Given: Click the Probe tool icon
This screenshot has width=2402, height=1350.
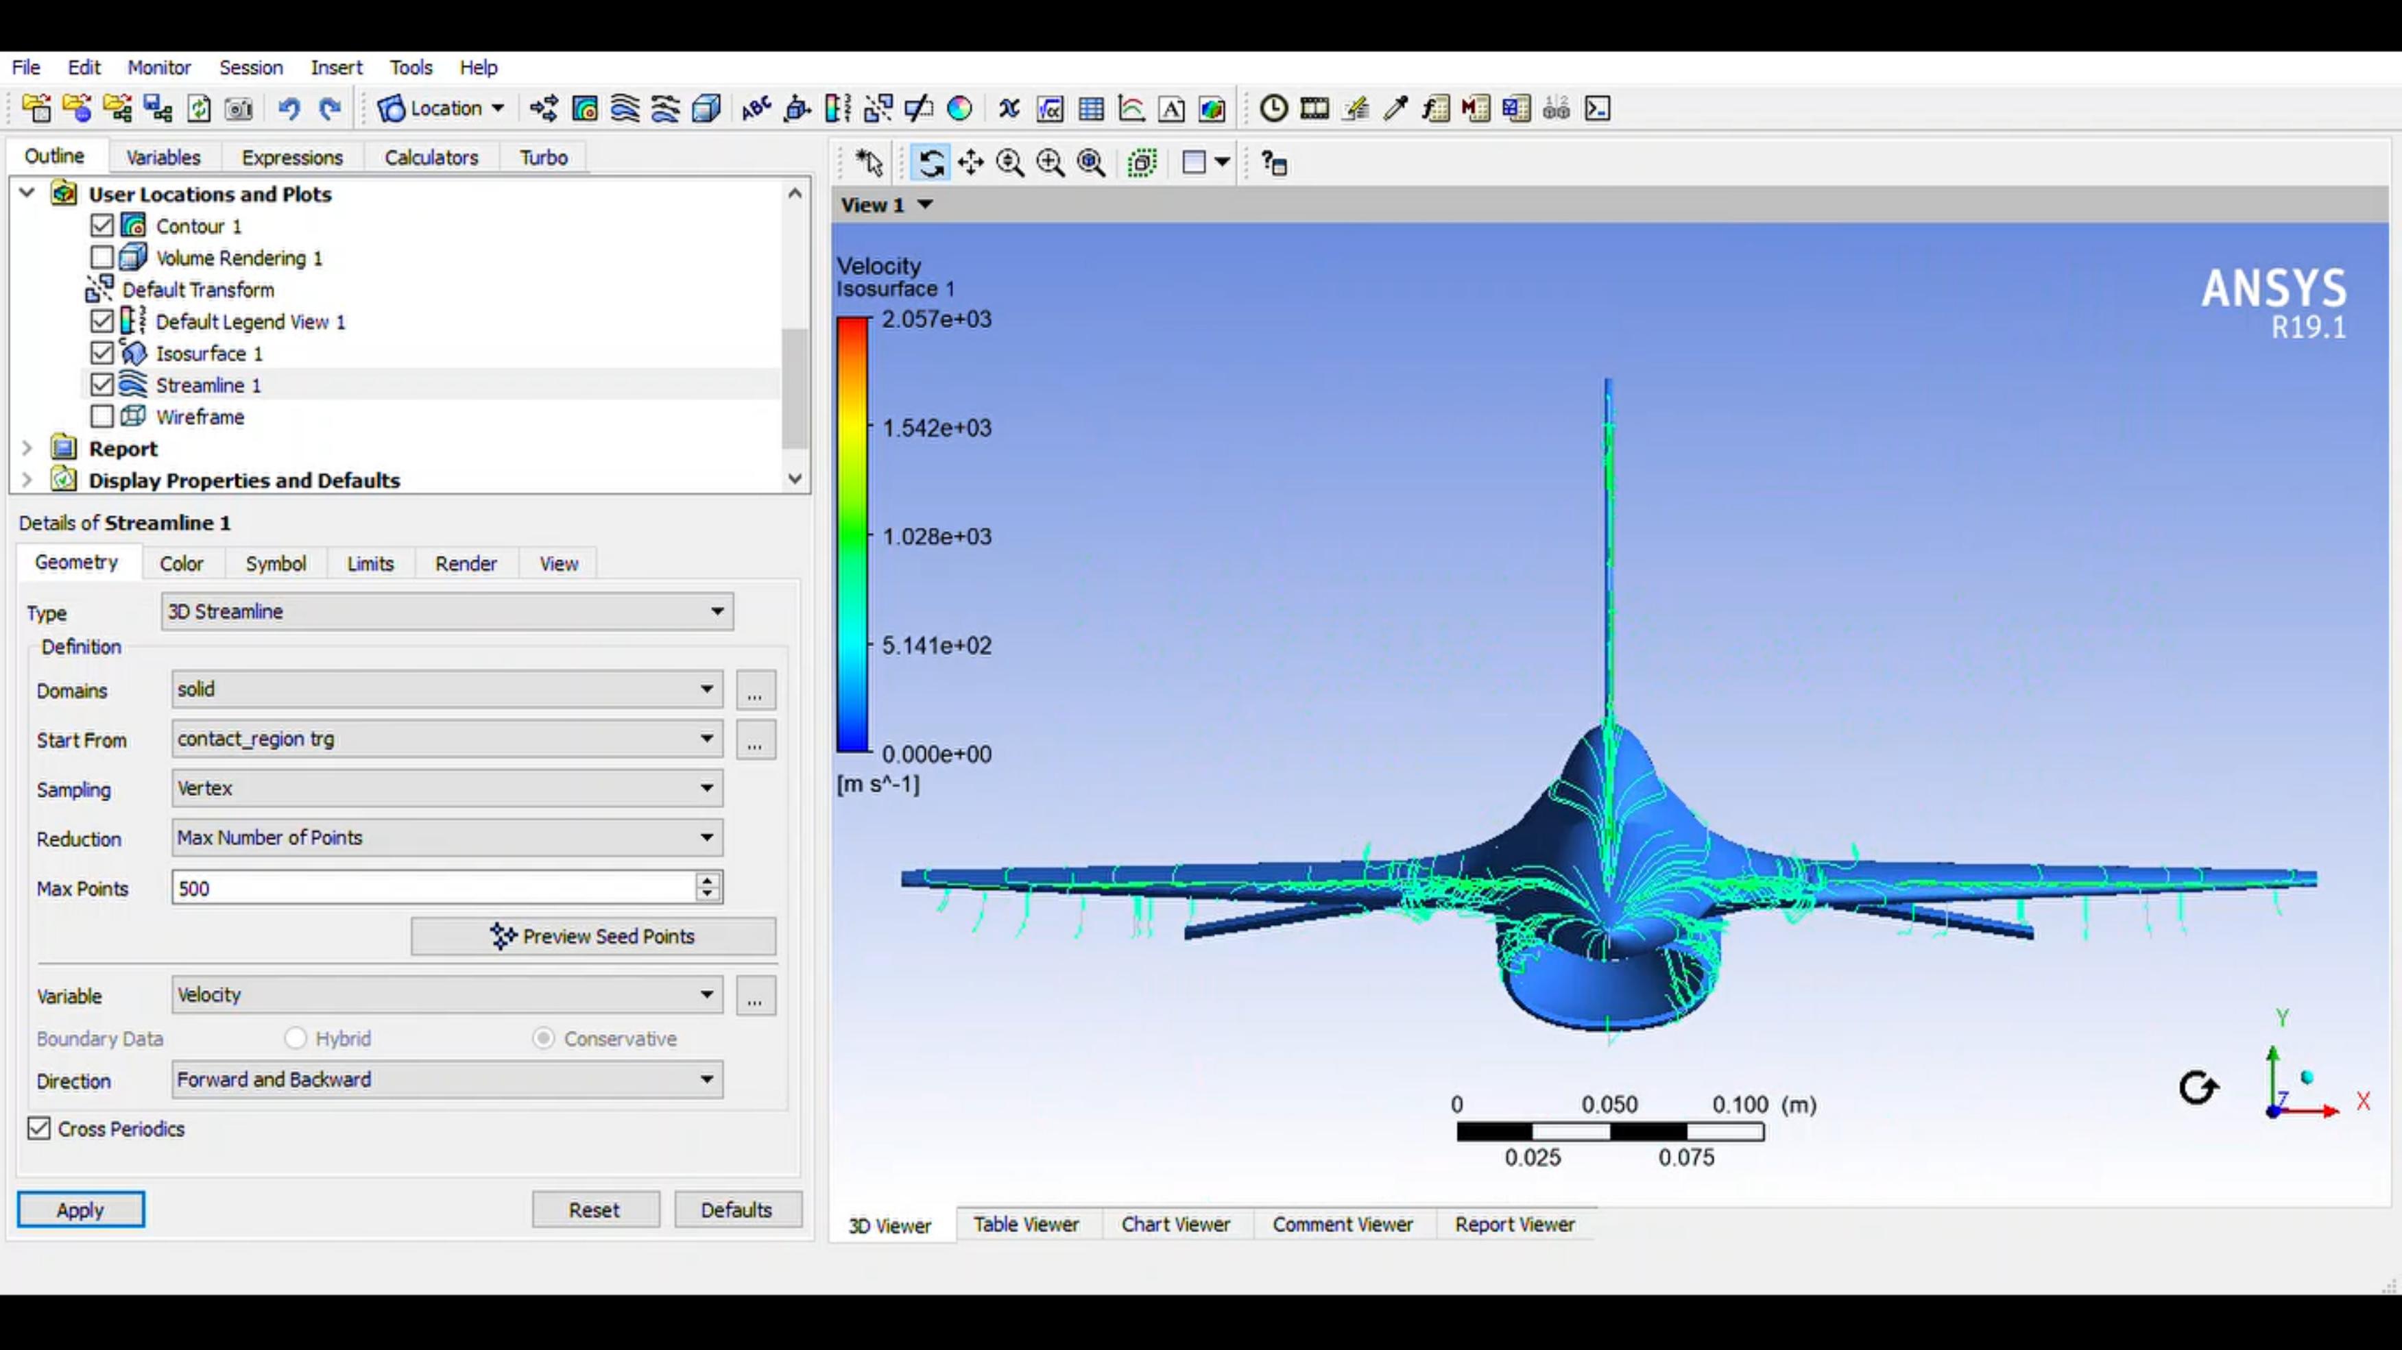Looking at the screenshot, I should click(1396, 109).
